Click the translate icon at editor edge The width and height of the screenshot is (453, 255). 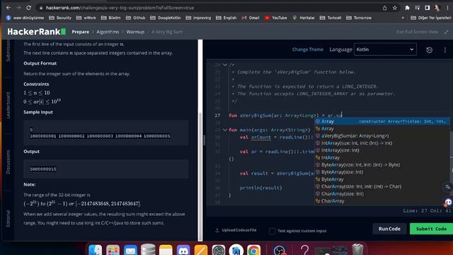click(x=447, y=187)
